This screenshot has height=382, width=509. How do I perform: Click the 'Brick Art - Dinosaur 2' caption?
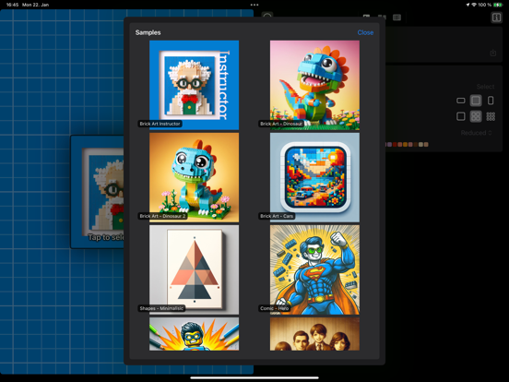coord(162,216)
